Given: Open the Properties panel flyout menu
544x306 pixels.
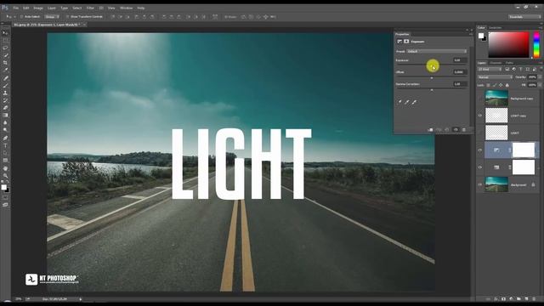Looking at the screenshot, I should [471, 34].
